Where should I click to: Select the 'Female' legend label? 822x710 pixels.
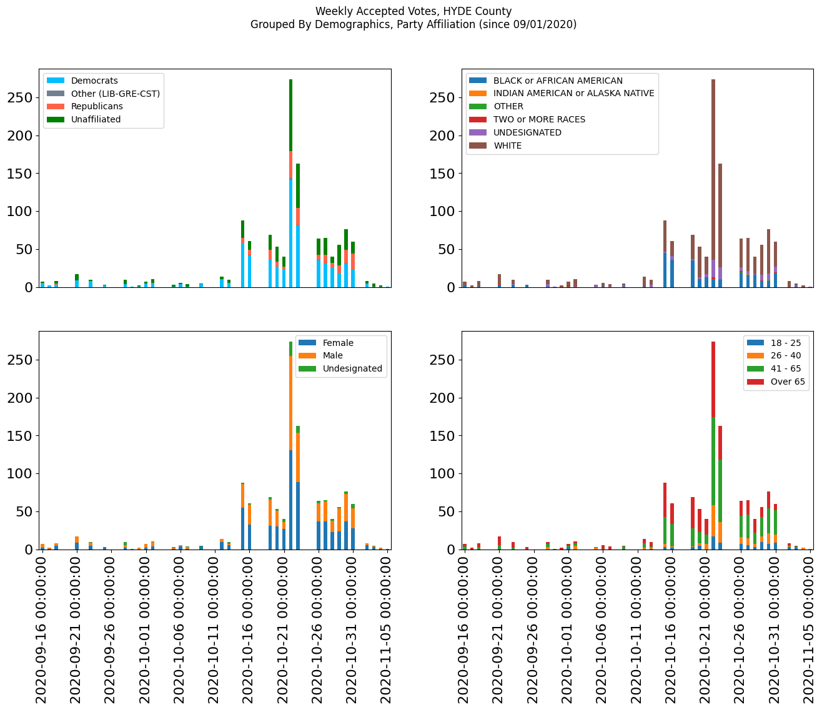pyautogui.click(x=338, y=343)
